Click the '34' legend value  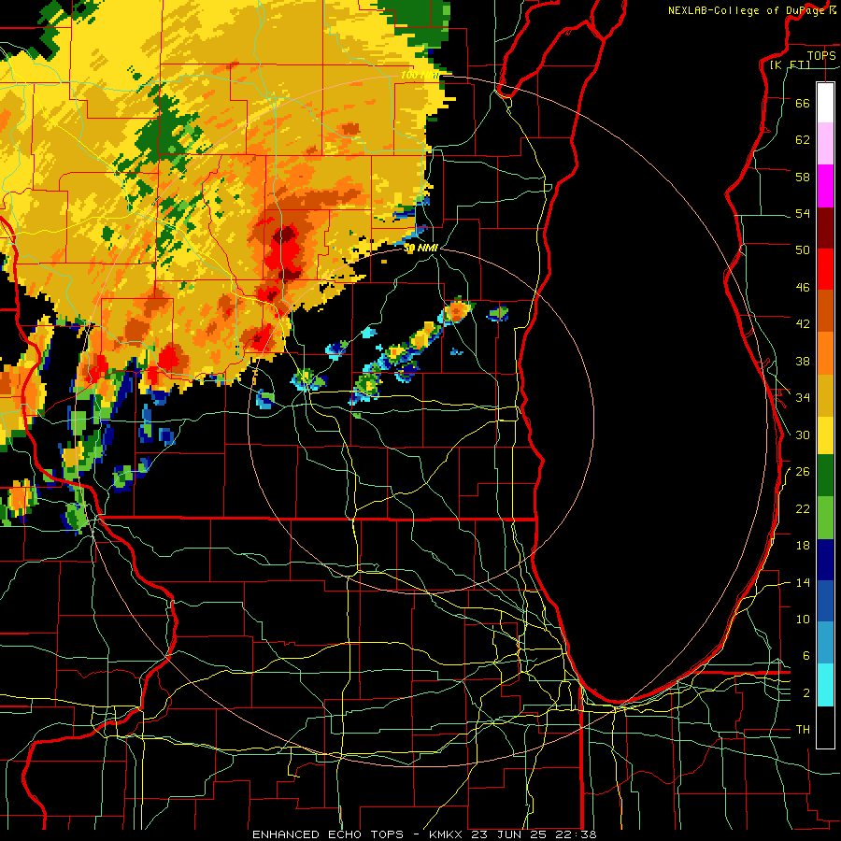[803, 397]
